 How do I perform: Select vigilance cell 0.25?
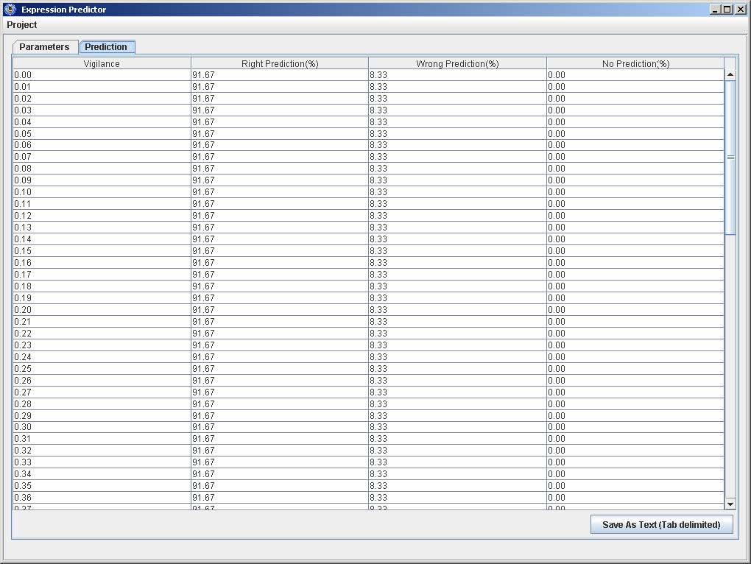(102, 368)
